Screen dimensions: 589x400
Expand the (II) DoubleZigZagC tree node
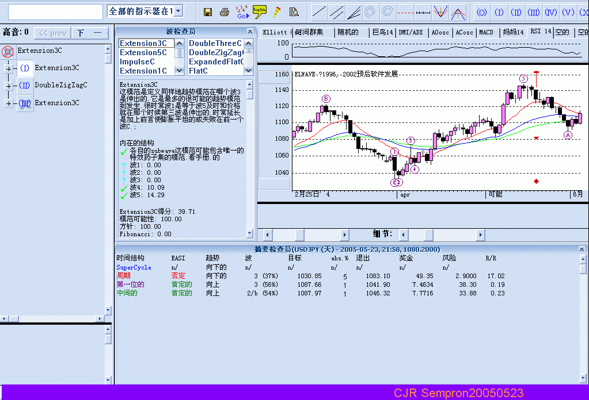click(8, 86)
